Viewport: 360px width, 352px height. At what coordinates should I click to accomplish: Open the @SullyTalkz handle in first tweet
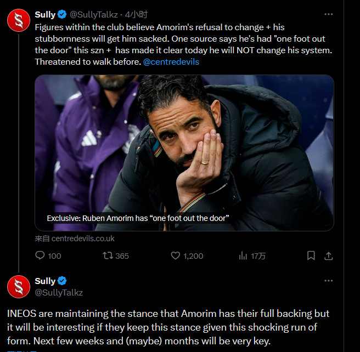[x=94, y=15]
